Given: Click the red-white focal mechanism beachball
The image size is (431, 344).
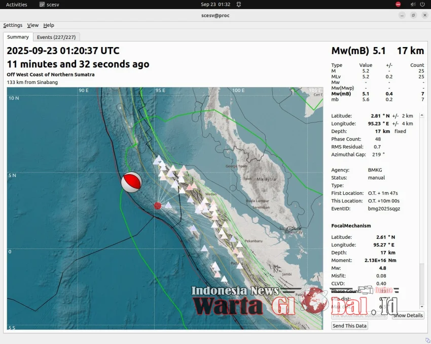Looking at the screenshot, I should 131,182.
